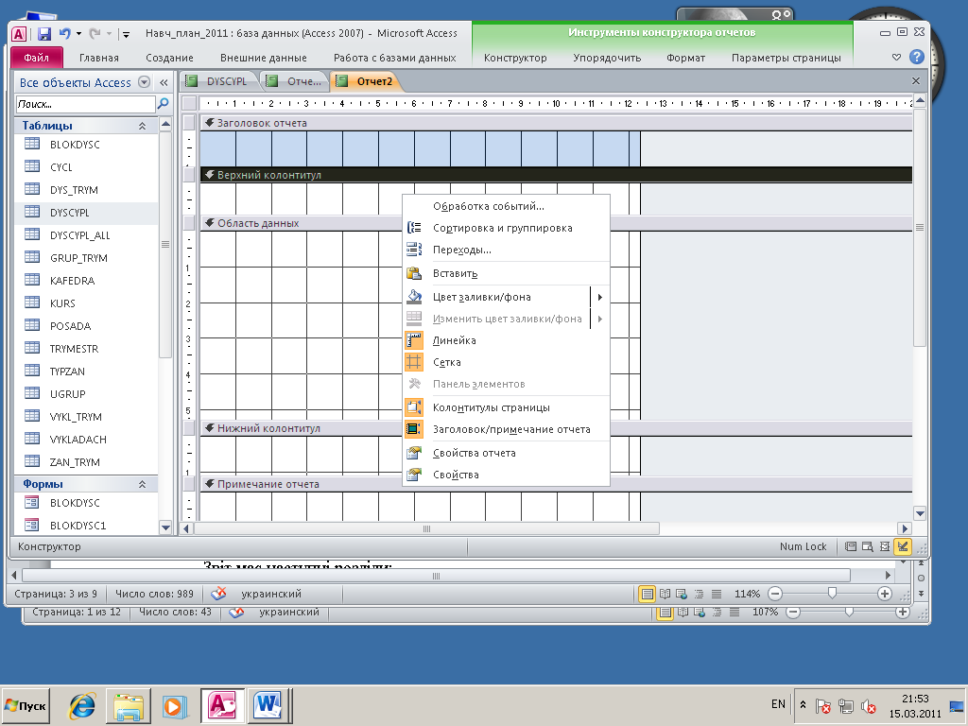Click spell check icon in Word status bar
968x726 pixels.
(218, 594)
